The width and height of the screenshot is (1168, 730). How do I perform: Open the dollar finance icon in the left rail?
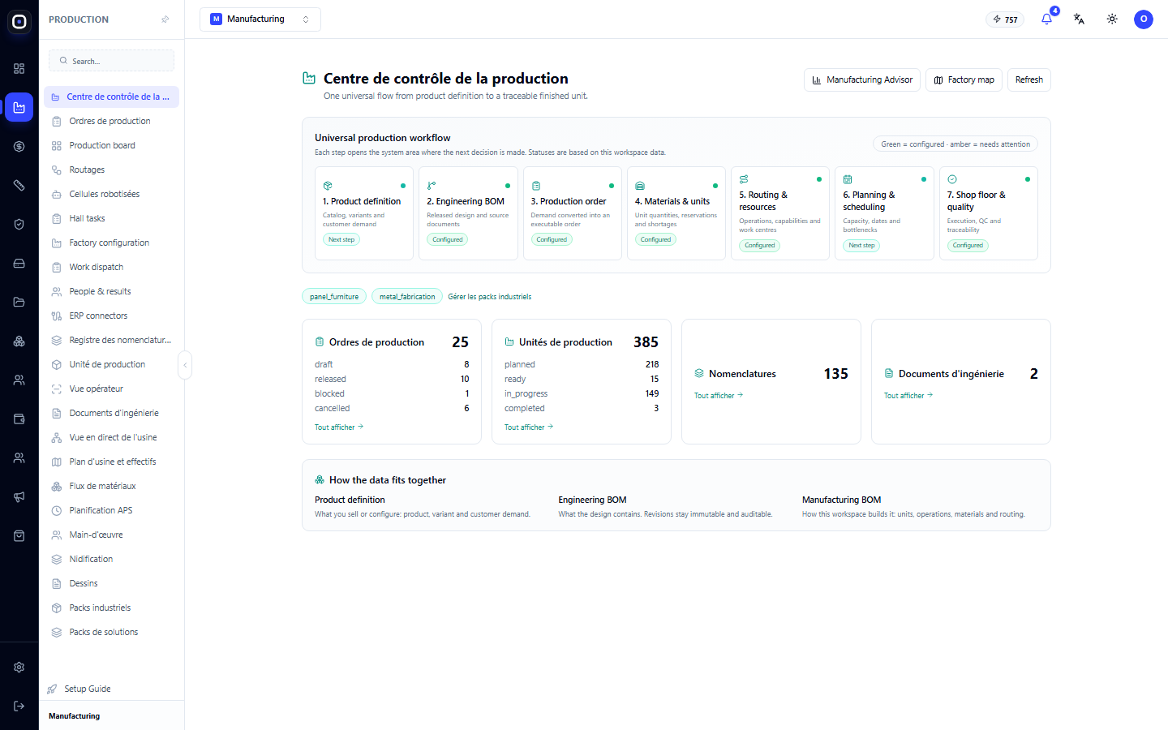(x=19, y=146)
